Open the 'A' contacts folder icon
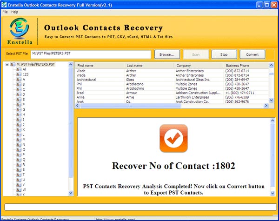The image size is (279, 221). tap(19, 80)
